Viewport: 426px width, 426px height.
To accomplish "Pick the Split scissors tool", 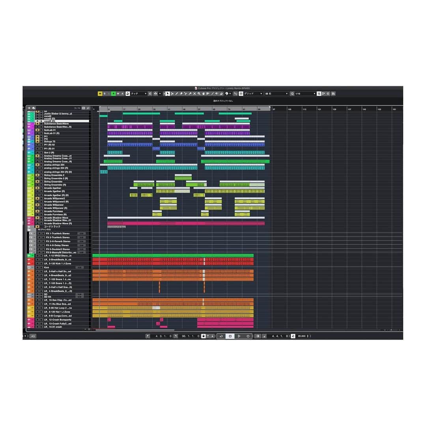I will pos(185,93).
